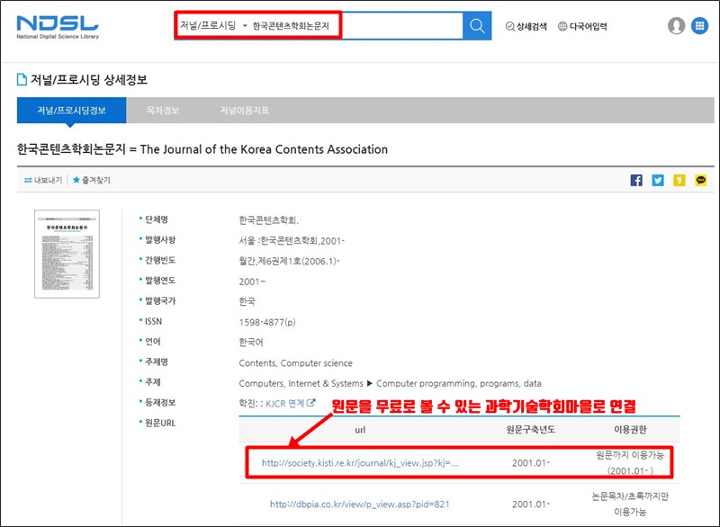Click the 주제 text Computers, Internet & Systems

tap(301, 383)
